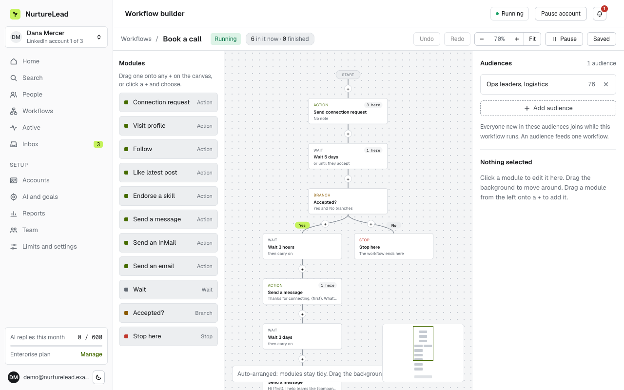Click the Undo button
Screen dimensions: 624x390
tap(427, 39)
